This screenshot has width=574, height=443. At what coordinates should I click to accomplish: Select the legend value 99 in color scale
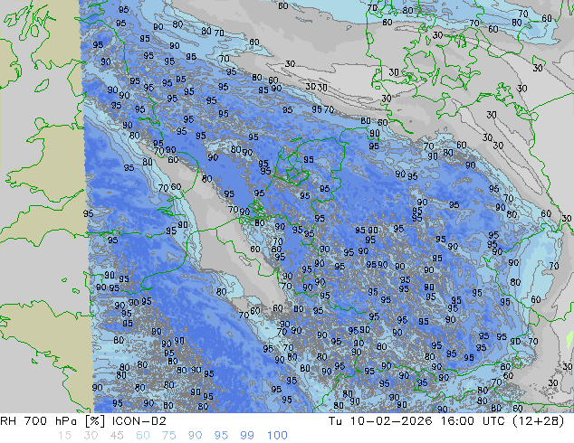click(247, 436)
